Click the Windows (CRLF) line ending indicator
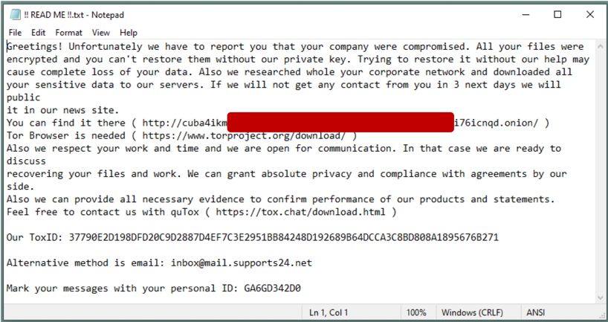608x322 pixels. tap(476, 312)
